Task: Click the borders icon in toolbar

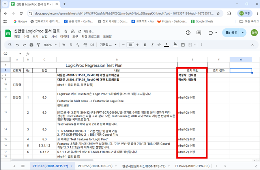Action: [x=182, y=45]
